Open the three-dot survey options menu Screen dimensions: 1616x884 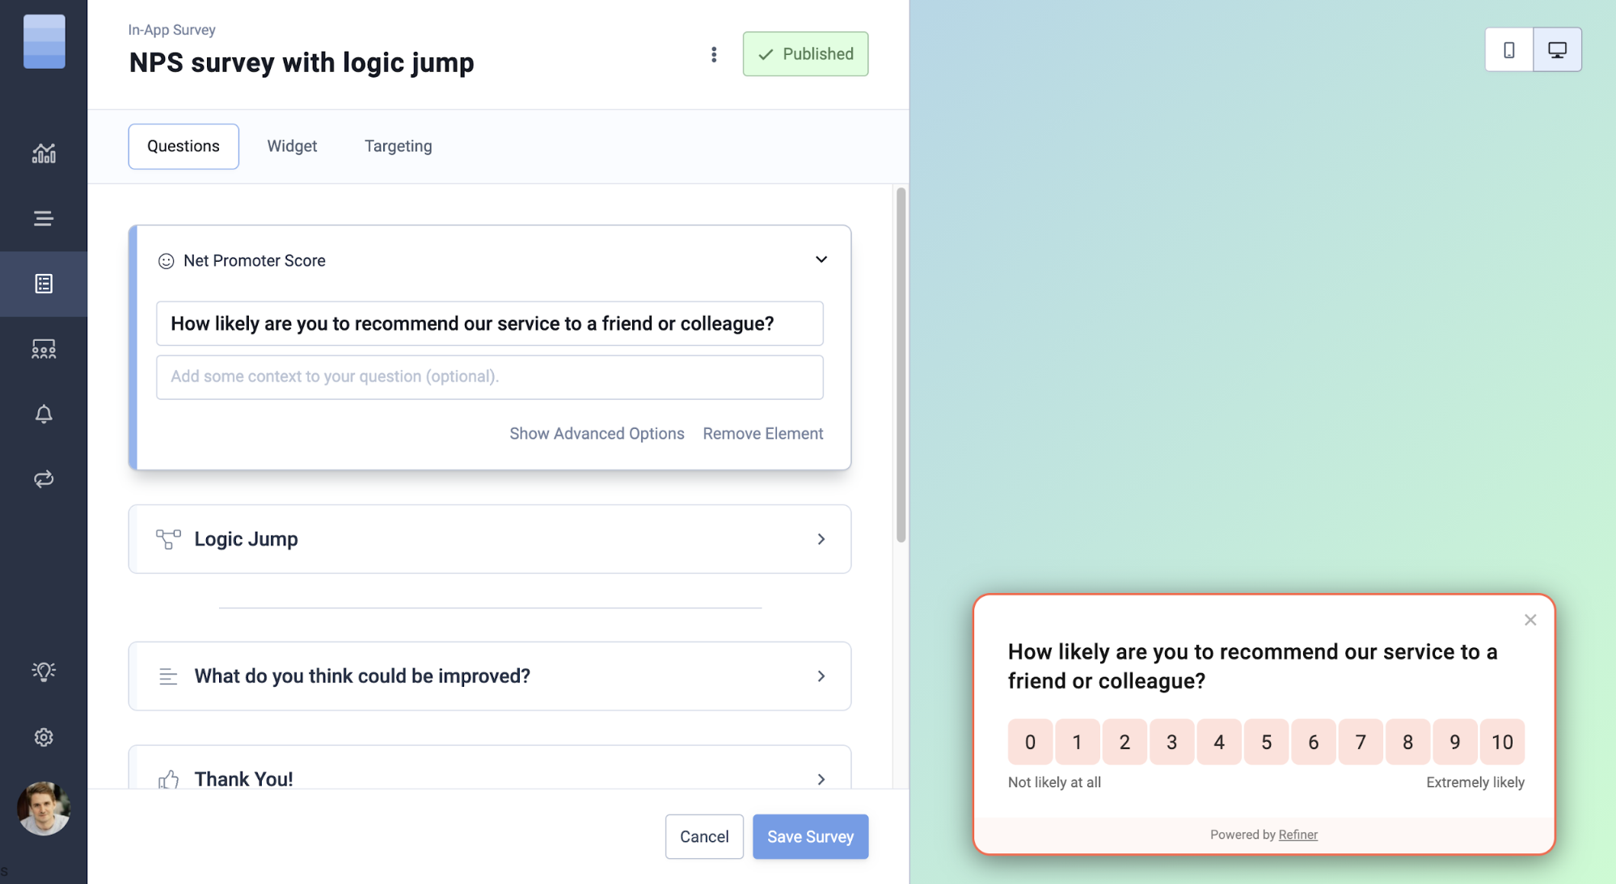pos(714,54)
